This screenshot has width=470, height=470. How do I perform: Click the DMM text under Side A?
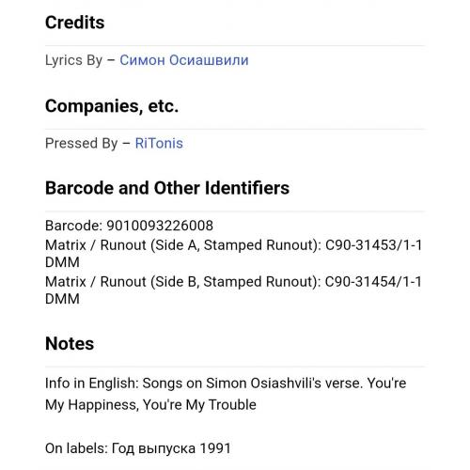pos(62,262)
